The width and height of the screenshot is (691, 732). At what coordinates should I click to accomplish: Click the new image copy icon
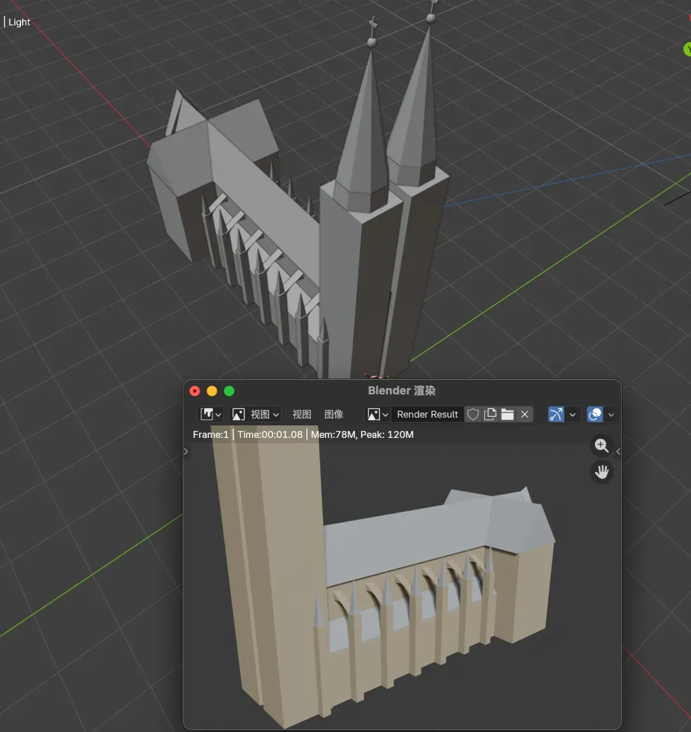(x=490, y=414)
